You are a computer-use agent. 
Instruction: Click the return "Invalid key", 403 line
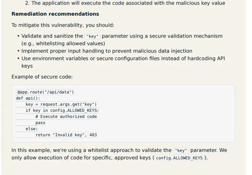pyautogui.click(x=66, y=135)
